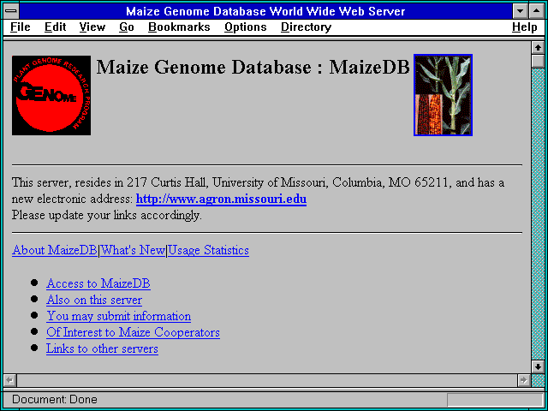Open the window control menu box

(11, 11)
